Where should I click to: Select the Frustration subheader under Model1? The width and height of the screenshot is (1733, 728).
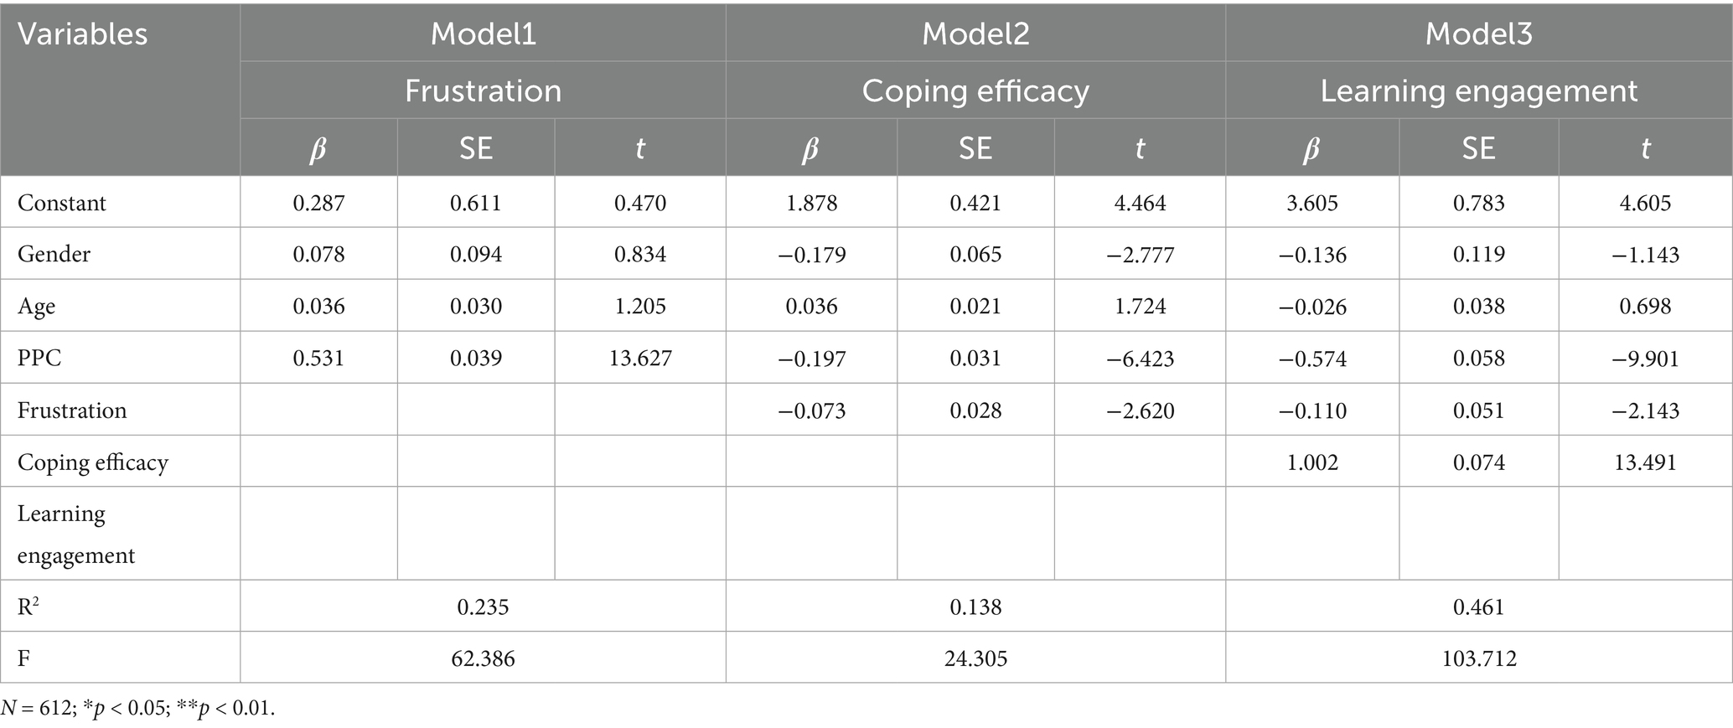(483, 90)
